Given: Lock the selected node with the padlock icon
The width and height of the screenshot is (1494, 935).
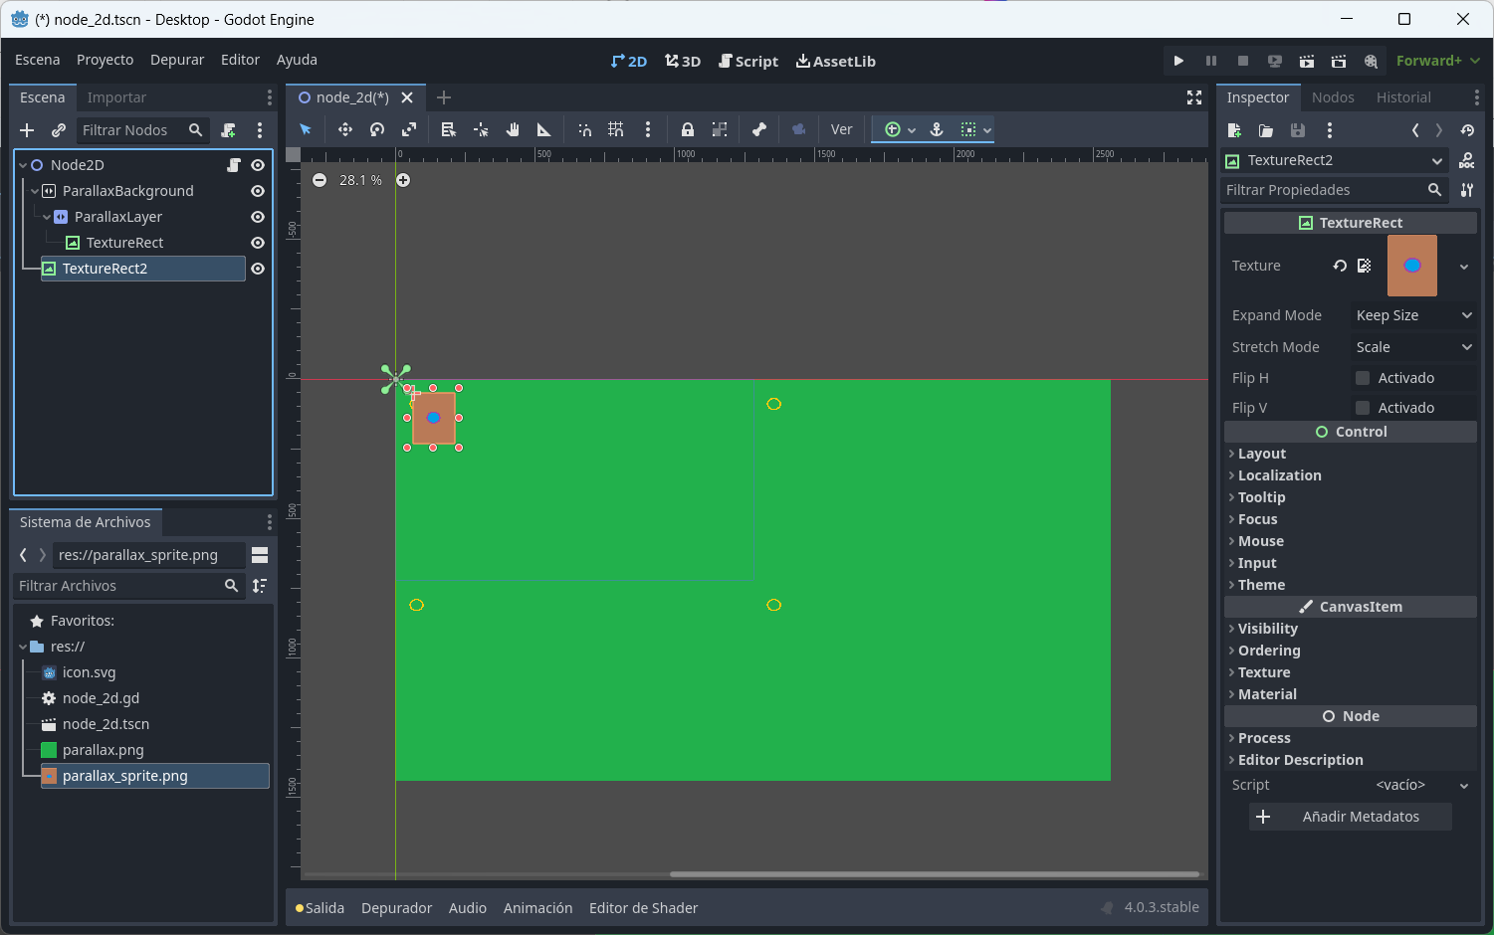Looking at the screenshot, I should 687,129.
